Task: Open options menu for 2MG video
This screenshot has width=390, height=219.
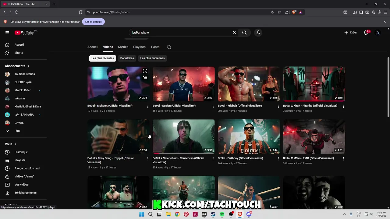Action: click(343, 159)
